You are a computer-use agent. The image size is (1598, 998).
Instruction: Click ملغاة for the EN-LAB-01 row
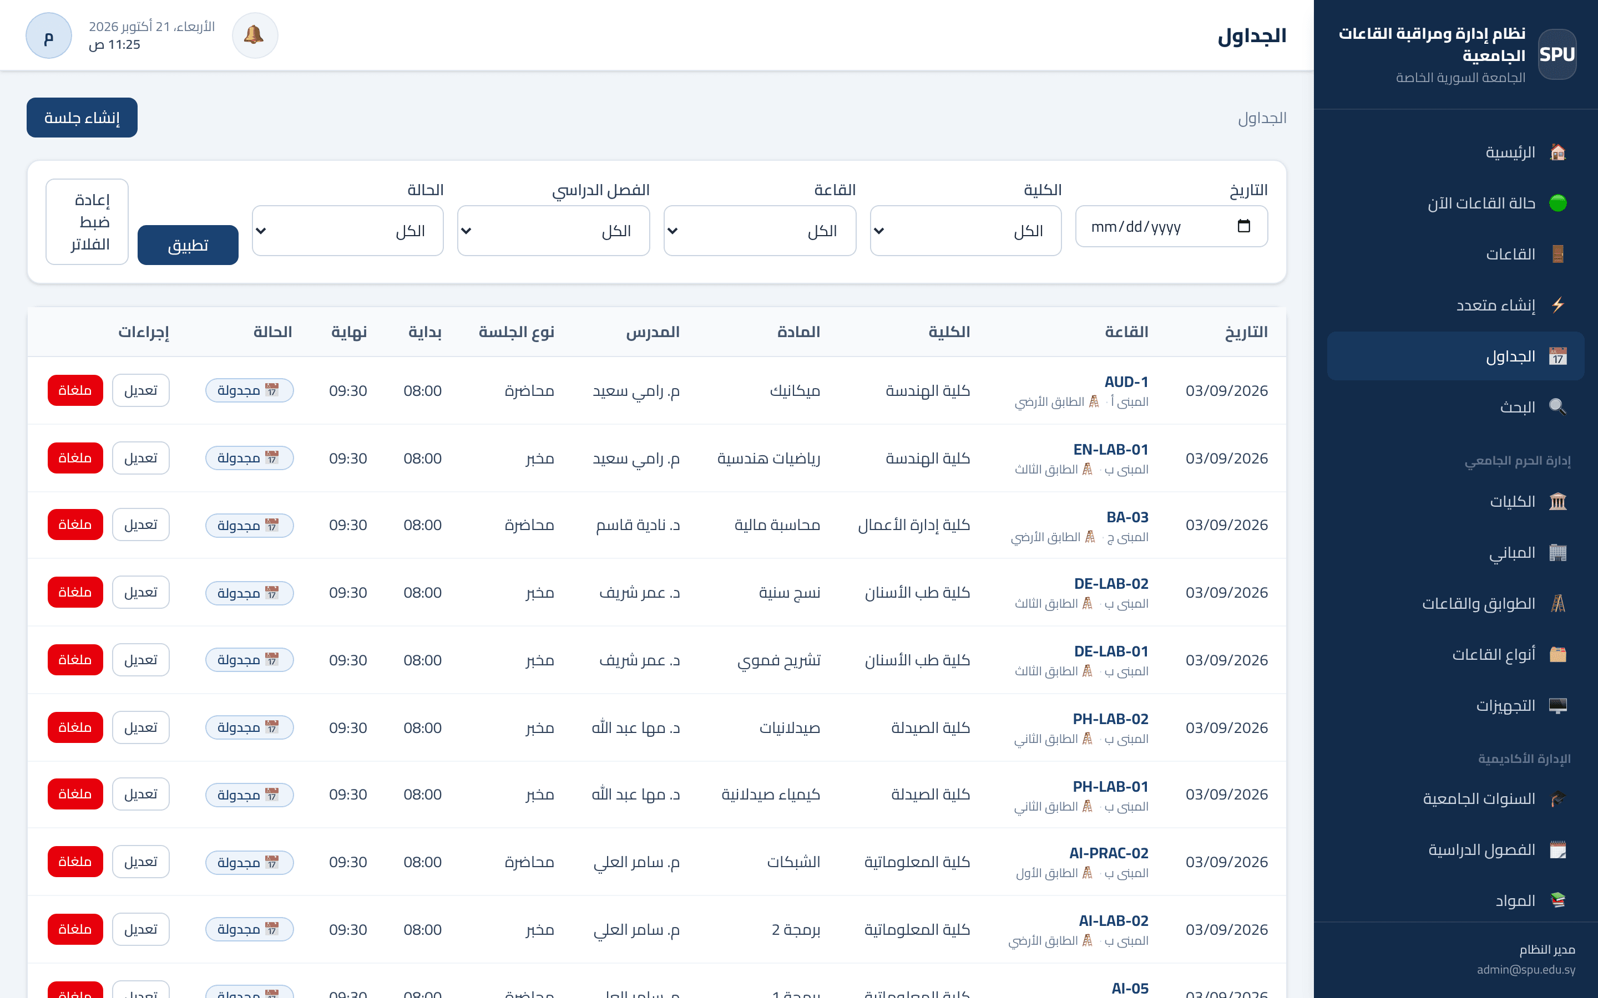(x=75, y=458)
